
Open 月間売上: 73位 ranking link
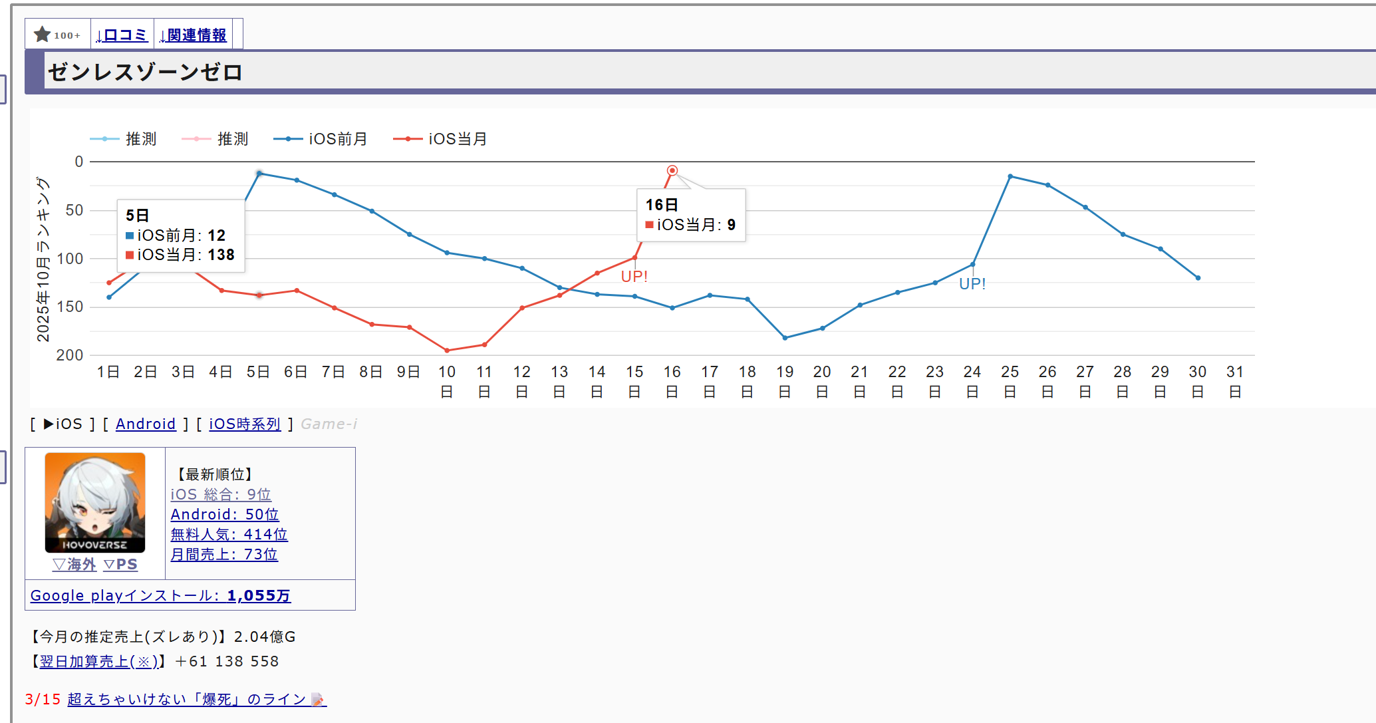(x=224, y=554)
